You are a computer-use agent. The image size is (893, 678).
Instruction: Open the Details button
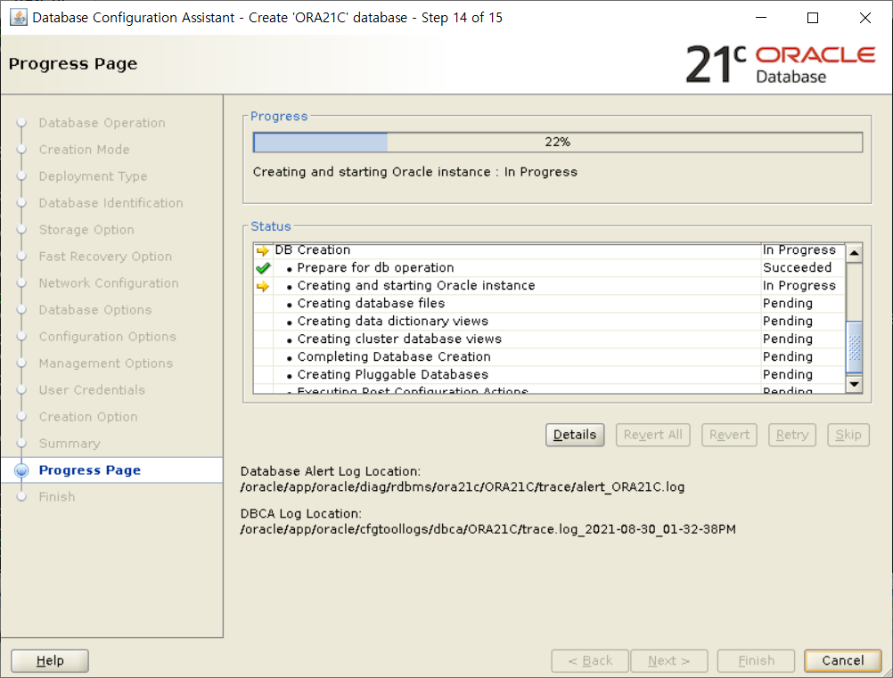coord(575,435)
